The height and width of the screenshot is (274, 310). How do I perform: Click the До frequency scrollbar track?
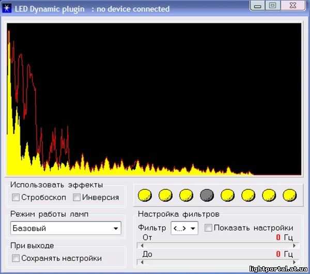tap(218, 262)
